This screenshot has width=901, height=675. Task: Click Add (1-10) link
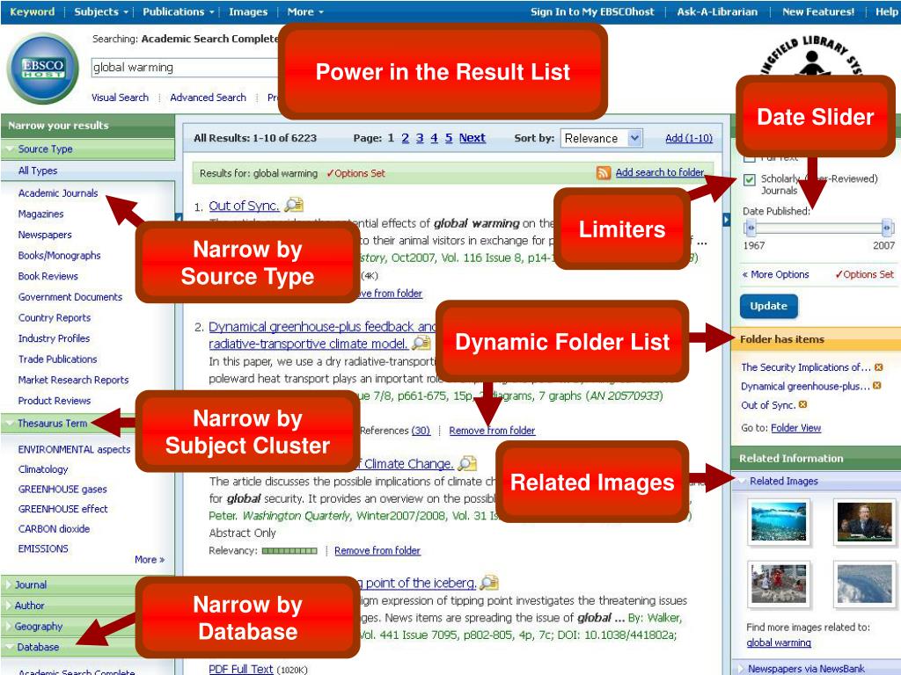[x=689, y=138]
